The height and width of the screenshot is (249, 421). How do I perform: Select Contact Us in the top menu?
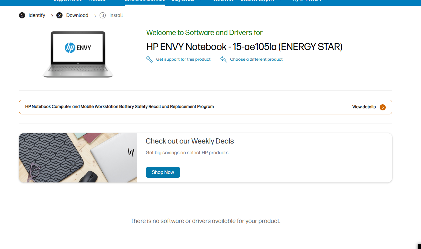click(223, 1)
